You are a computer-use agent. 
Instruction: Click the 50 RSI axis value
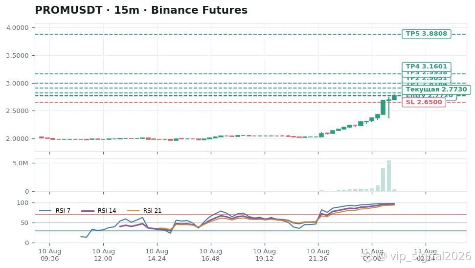(25, 223)
